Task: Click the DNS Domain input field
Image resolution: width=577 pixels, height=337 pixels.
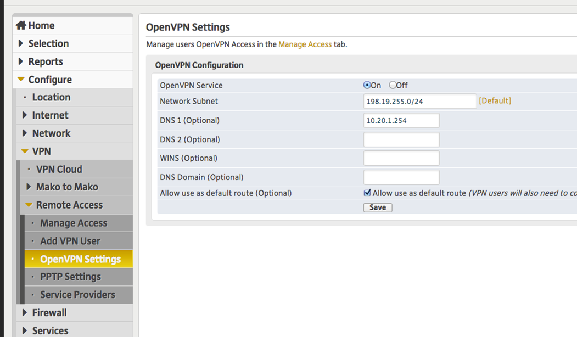Action: tap(401, 177)
